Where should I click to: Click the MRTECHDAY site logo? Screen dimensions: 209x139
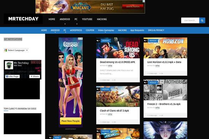[x=23, y=19]
